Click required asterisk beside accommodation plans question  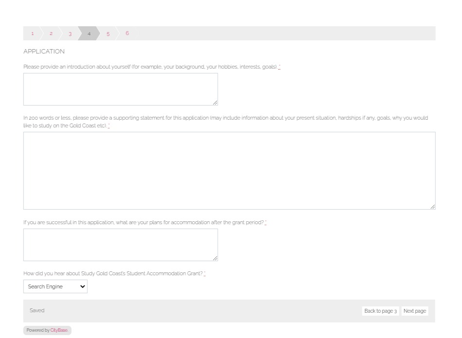coord(265,223)
